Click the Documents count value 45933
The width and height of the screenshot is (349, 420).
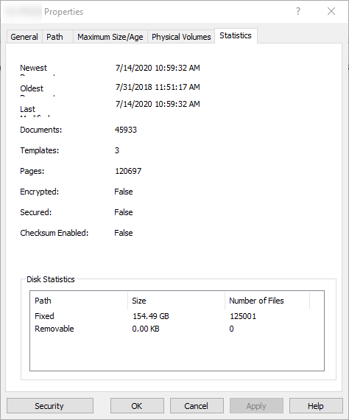tap(126, 130)
